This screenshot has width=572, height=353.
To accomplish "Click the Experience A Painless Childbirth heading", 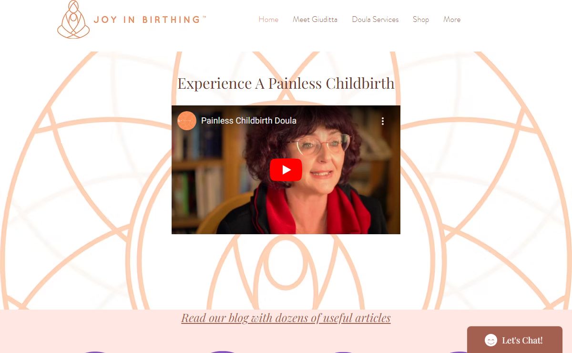I will (286, 83).
